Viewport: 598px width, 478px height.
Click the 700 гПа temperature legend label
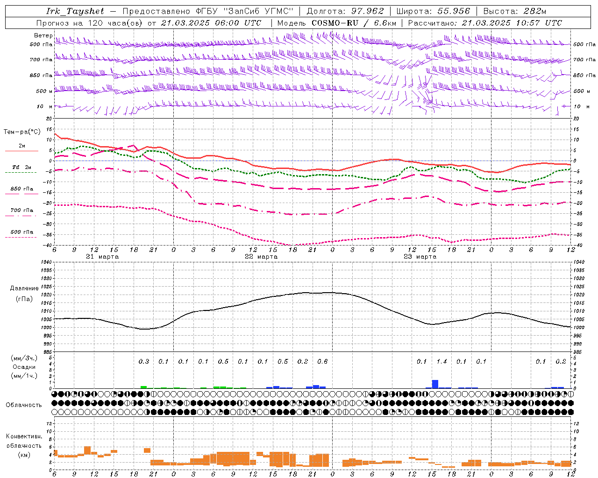22,210
